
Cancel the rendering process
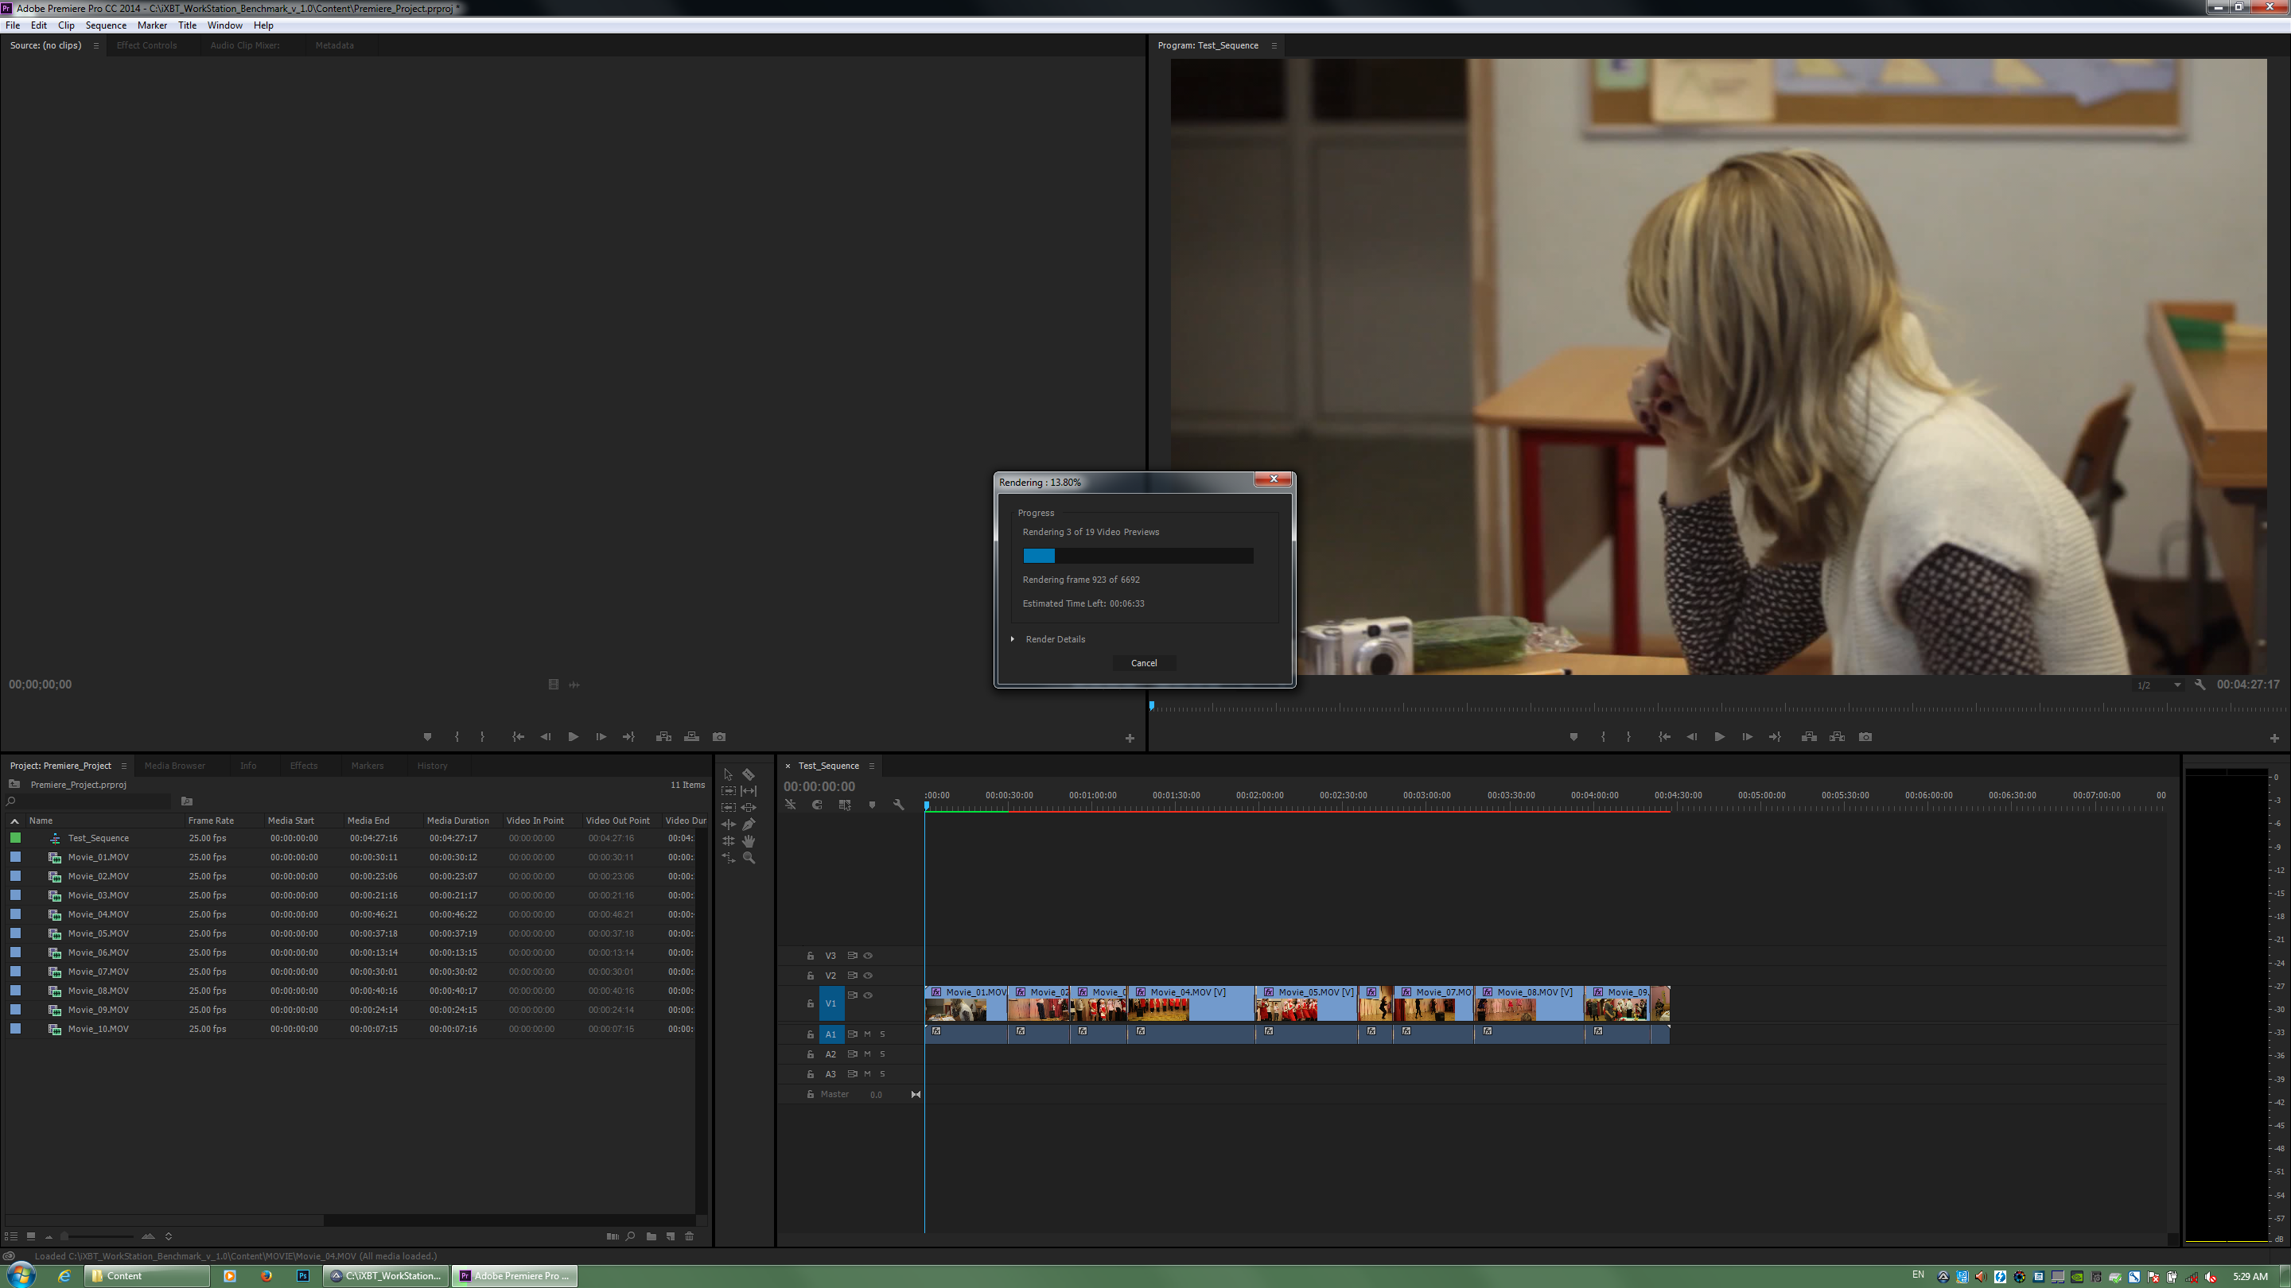coord(1144,663)
